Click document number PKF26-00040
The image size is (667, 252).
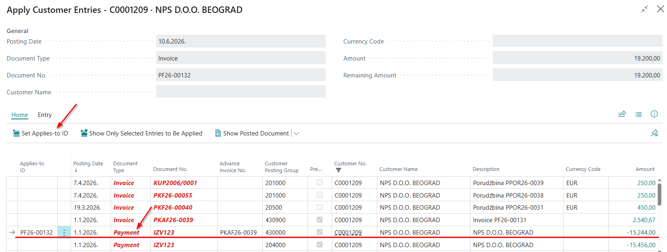pyautogui.click(x=173, y=207)
